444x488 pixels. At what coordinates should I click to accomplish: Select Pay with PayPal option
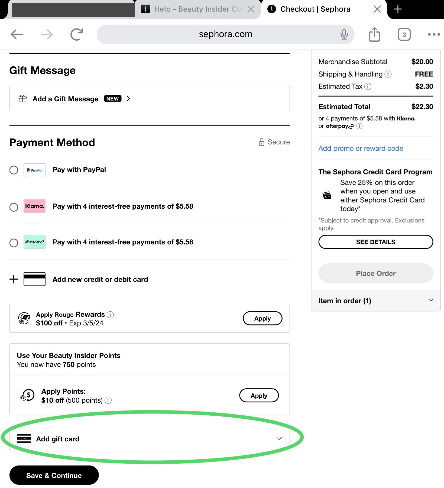pyautogui.click(x=14, y=170)
